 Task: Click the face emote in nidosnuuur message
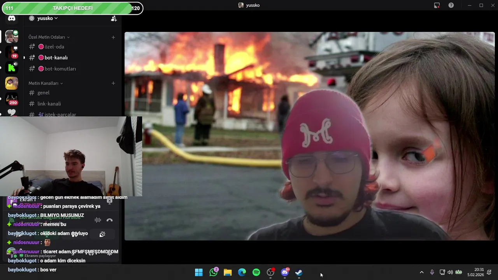tap(47, 243)
